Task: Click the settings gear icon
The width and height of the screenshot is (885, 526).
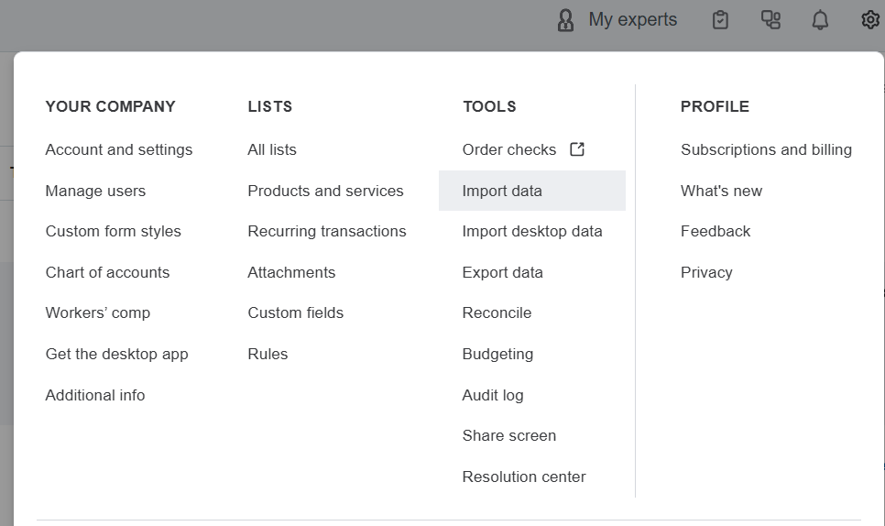Action: 869,19
